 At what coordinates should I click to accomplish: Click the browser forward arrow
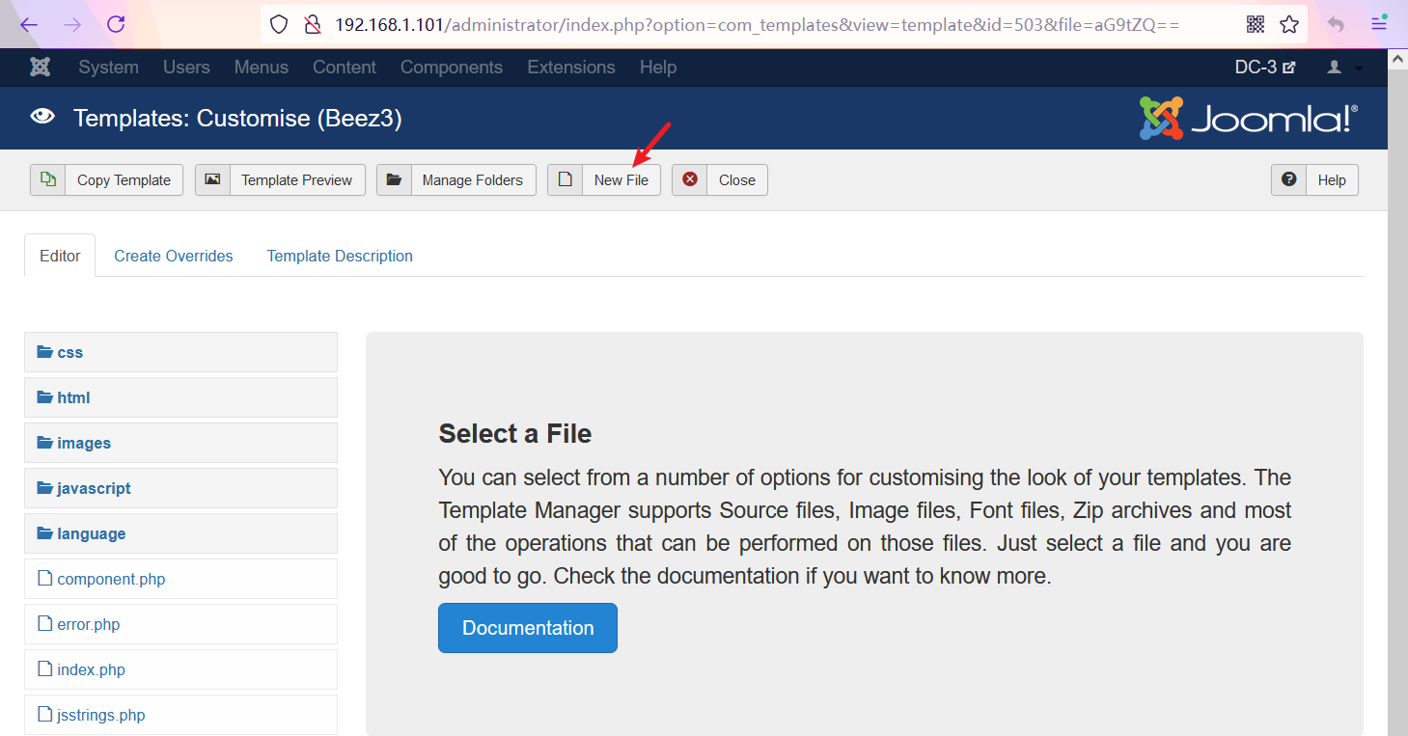(x=72, y=24)
